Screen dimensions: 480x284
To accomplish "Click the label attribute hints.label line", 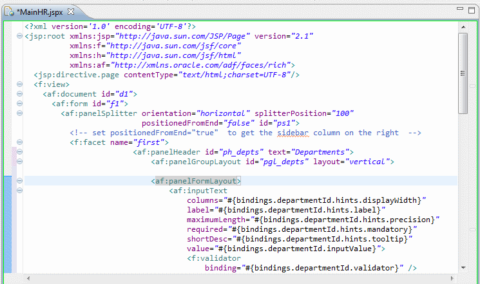I will [286, 210].
